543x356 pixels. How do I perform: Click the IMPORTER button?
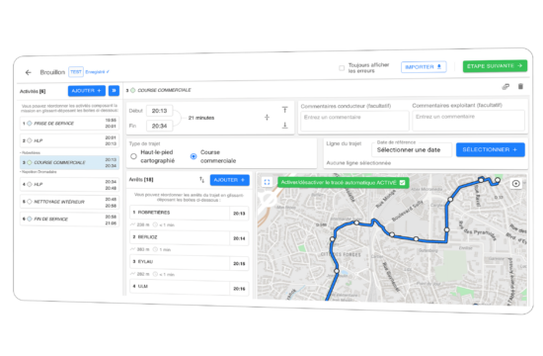coord(424,67)
